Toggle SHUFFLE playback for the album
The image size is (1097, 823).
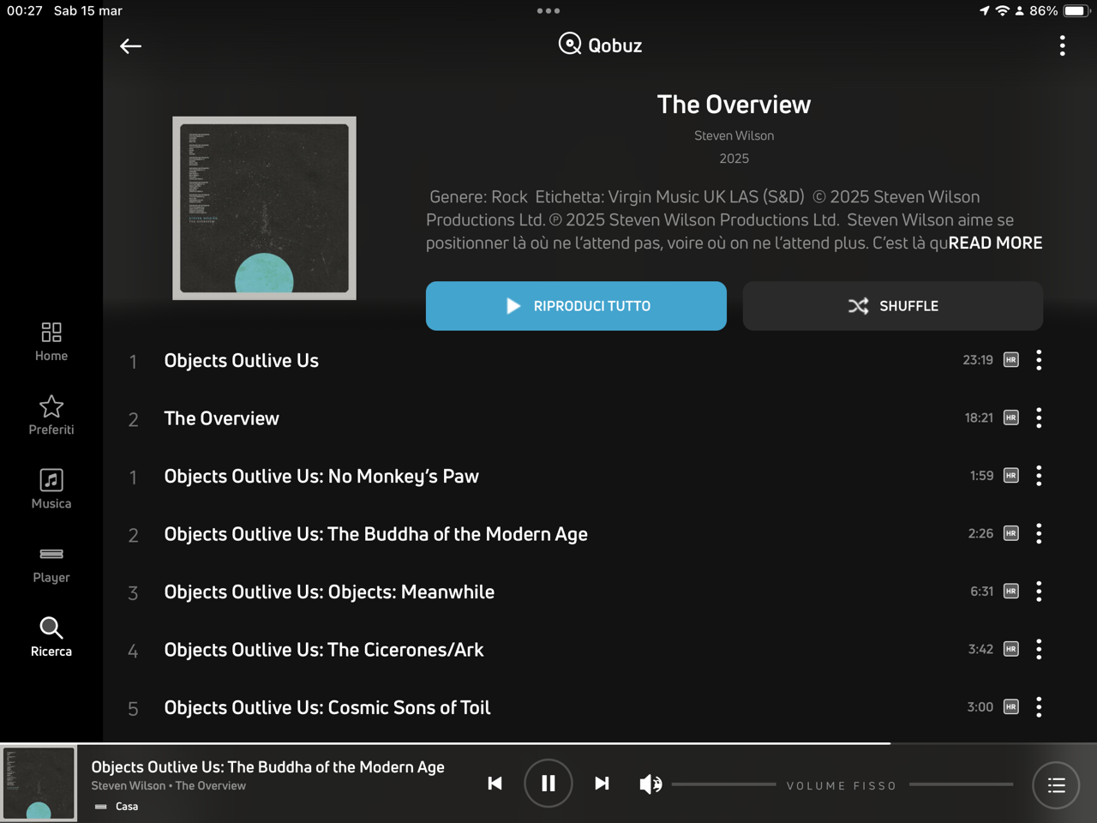click(893, 306)
